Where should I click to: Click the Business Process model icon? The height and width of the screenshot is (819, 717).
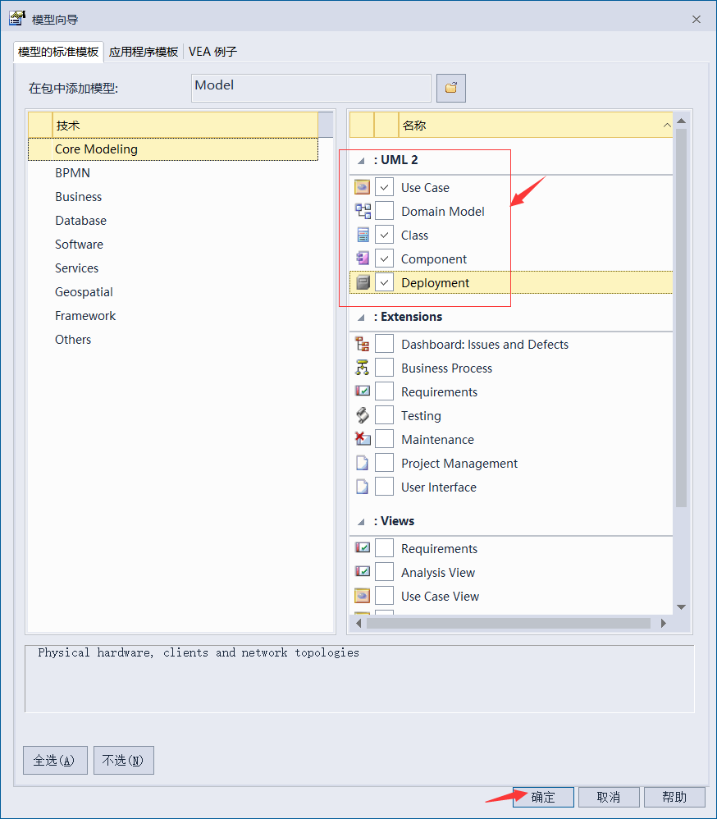pos(362,367)
